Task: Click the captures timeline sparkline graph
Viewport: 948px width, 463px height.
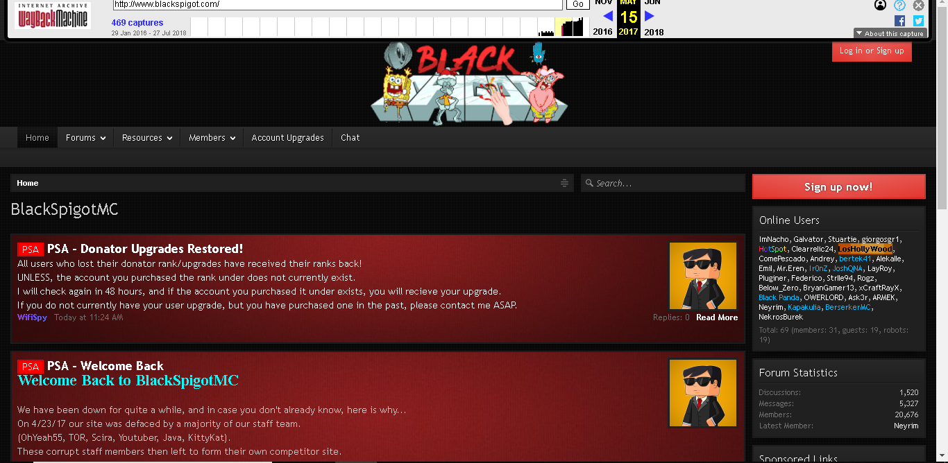Action: click(390, 27)
